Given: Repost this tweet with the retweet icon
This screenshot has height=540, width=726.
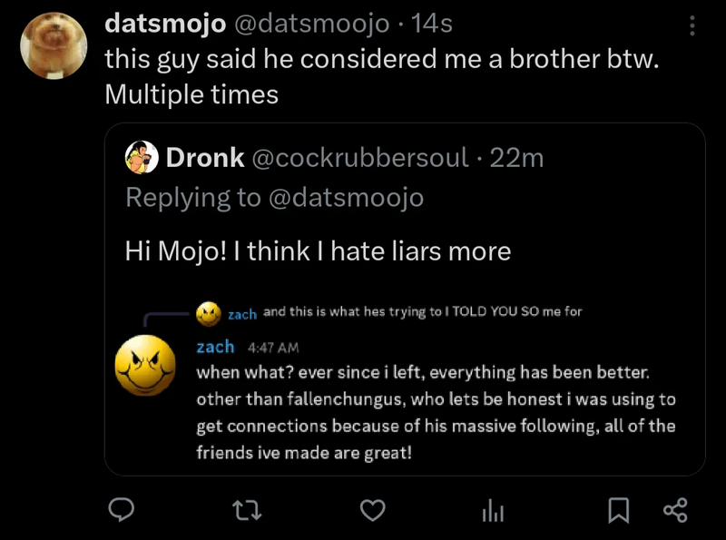Looking at the screenshot, I should point(247,511).
